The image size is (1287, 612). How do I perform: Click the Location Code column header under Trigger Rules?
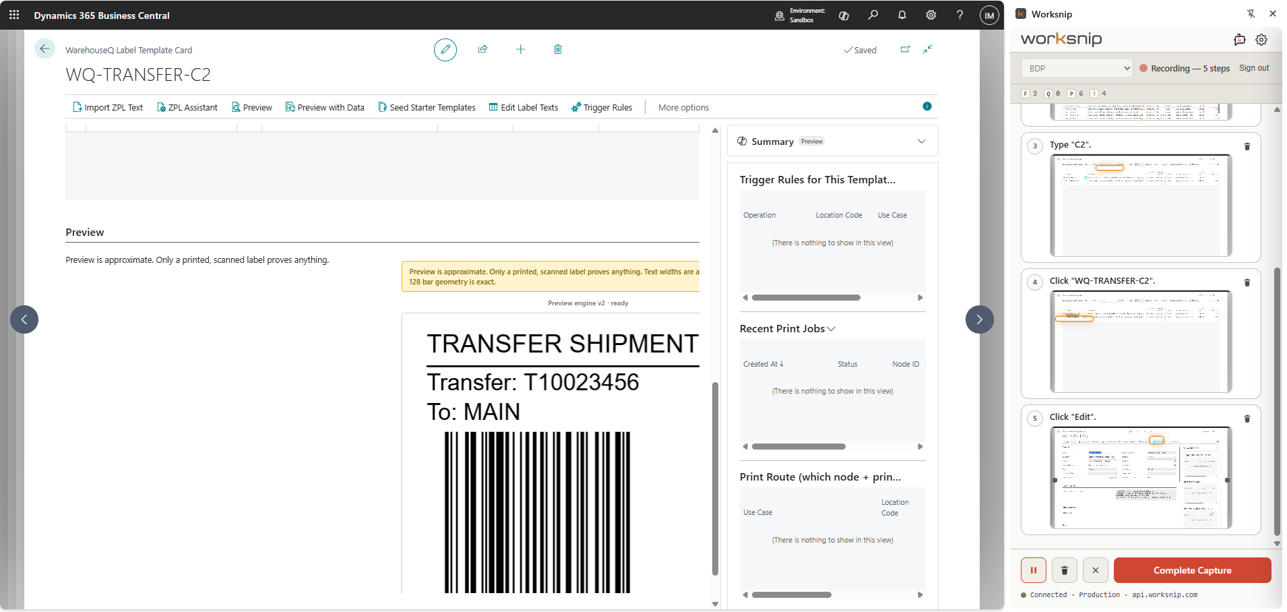[839, 215]
